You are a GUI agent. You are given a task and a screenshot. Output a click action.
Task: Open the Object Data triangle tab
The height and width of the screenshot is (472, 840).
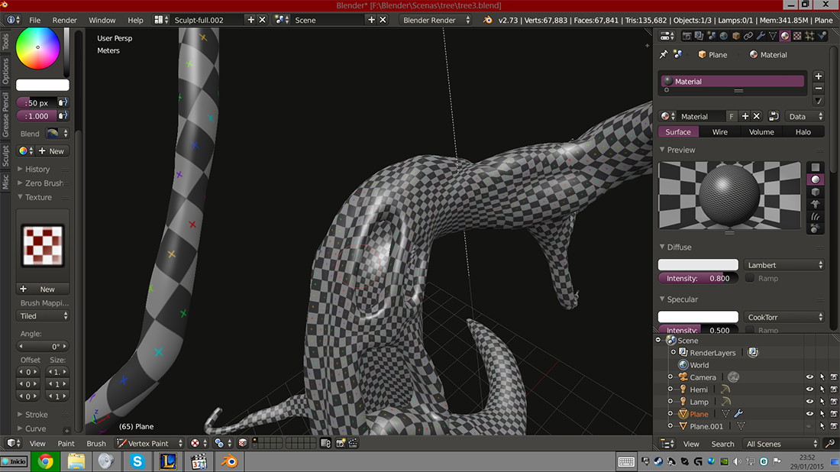(x=773, y=37)
